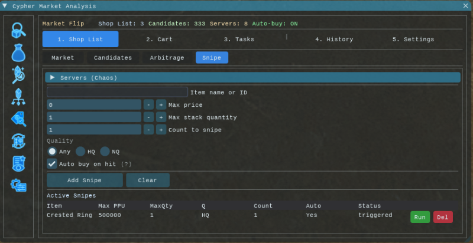Run the Crested Ring snipe

coord(420,216)
